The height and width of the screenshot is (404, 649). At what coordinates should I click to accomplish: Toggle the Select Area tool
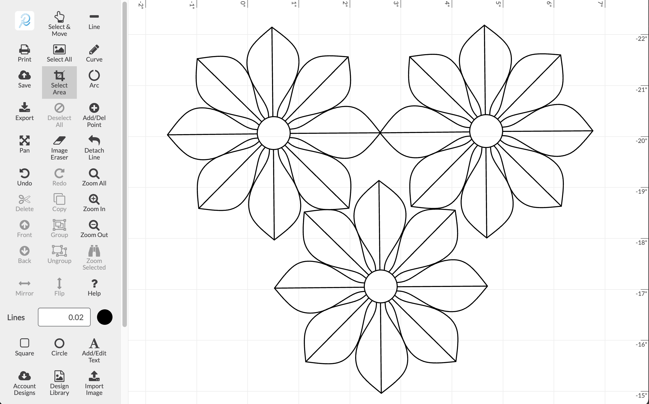(59, 83)
